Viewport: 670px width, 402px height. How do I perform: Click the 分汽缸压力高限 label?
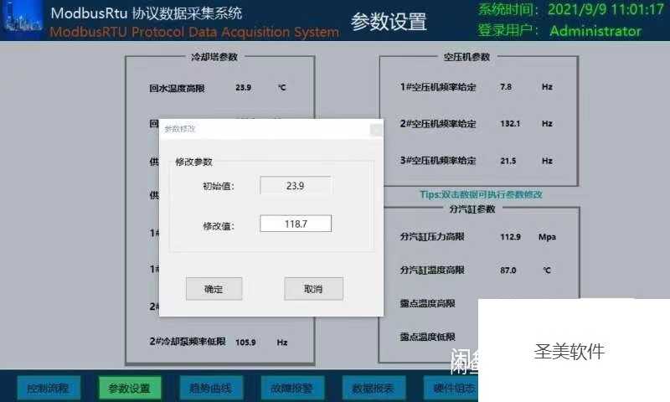[x=432, y=237]
